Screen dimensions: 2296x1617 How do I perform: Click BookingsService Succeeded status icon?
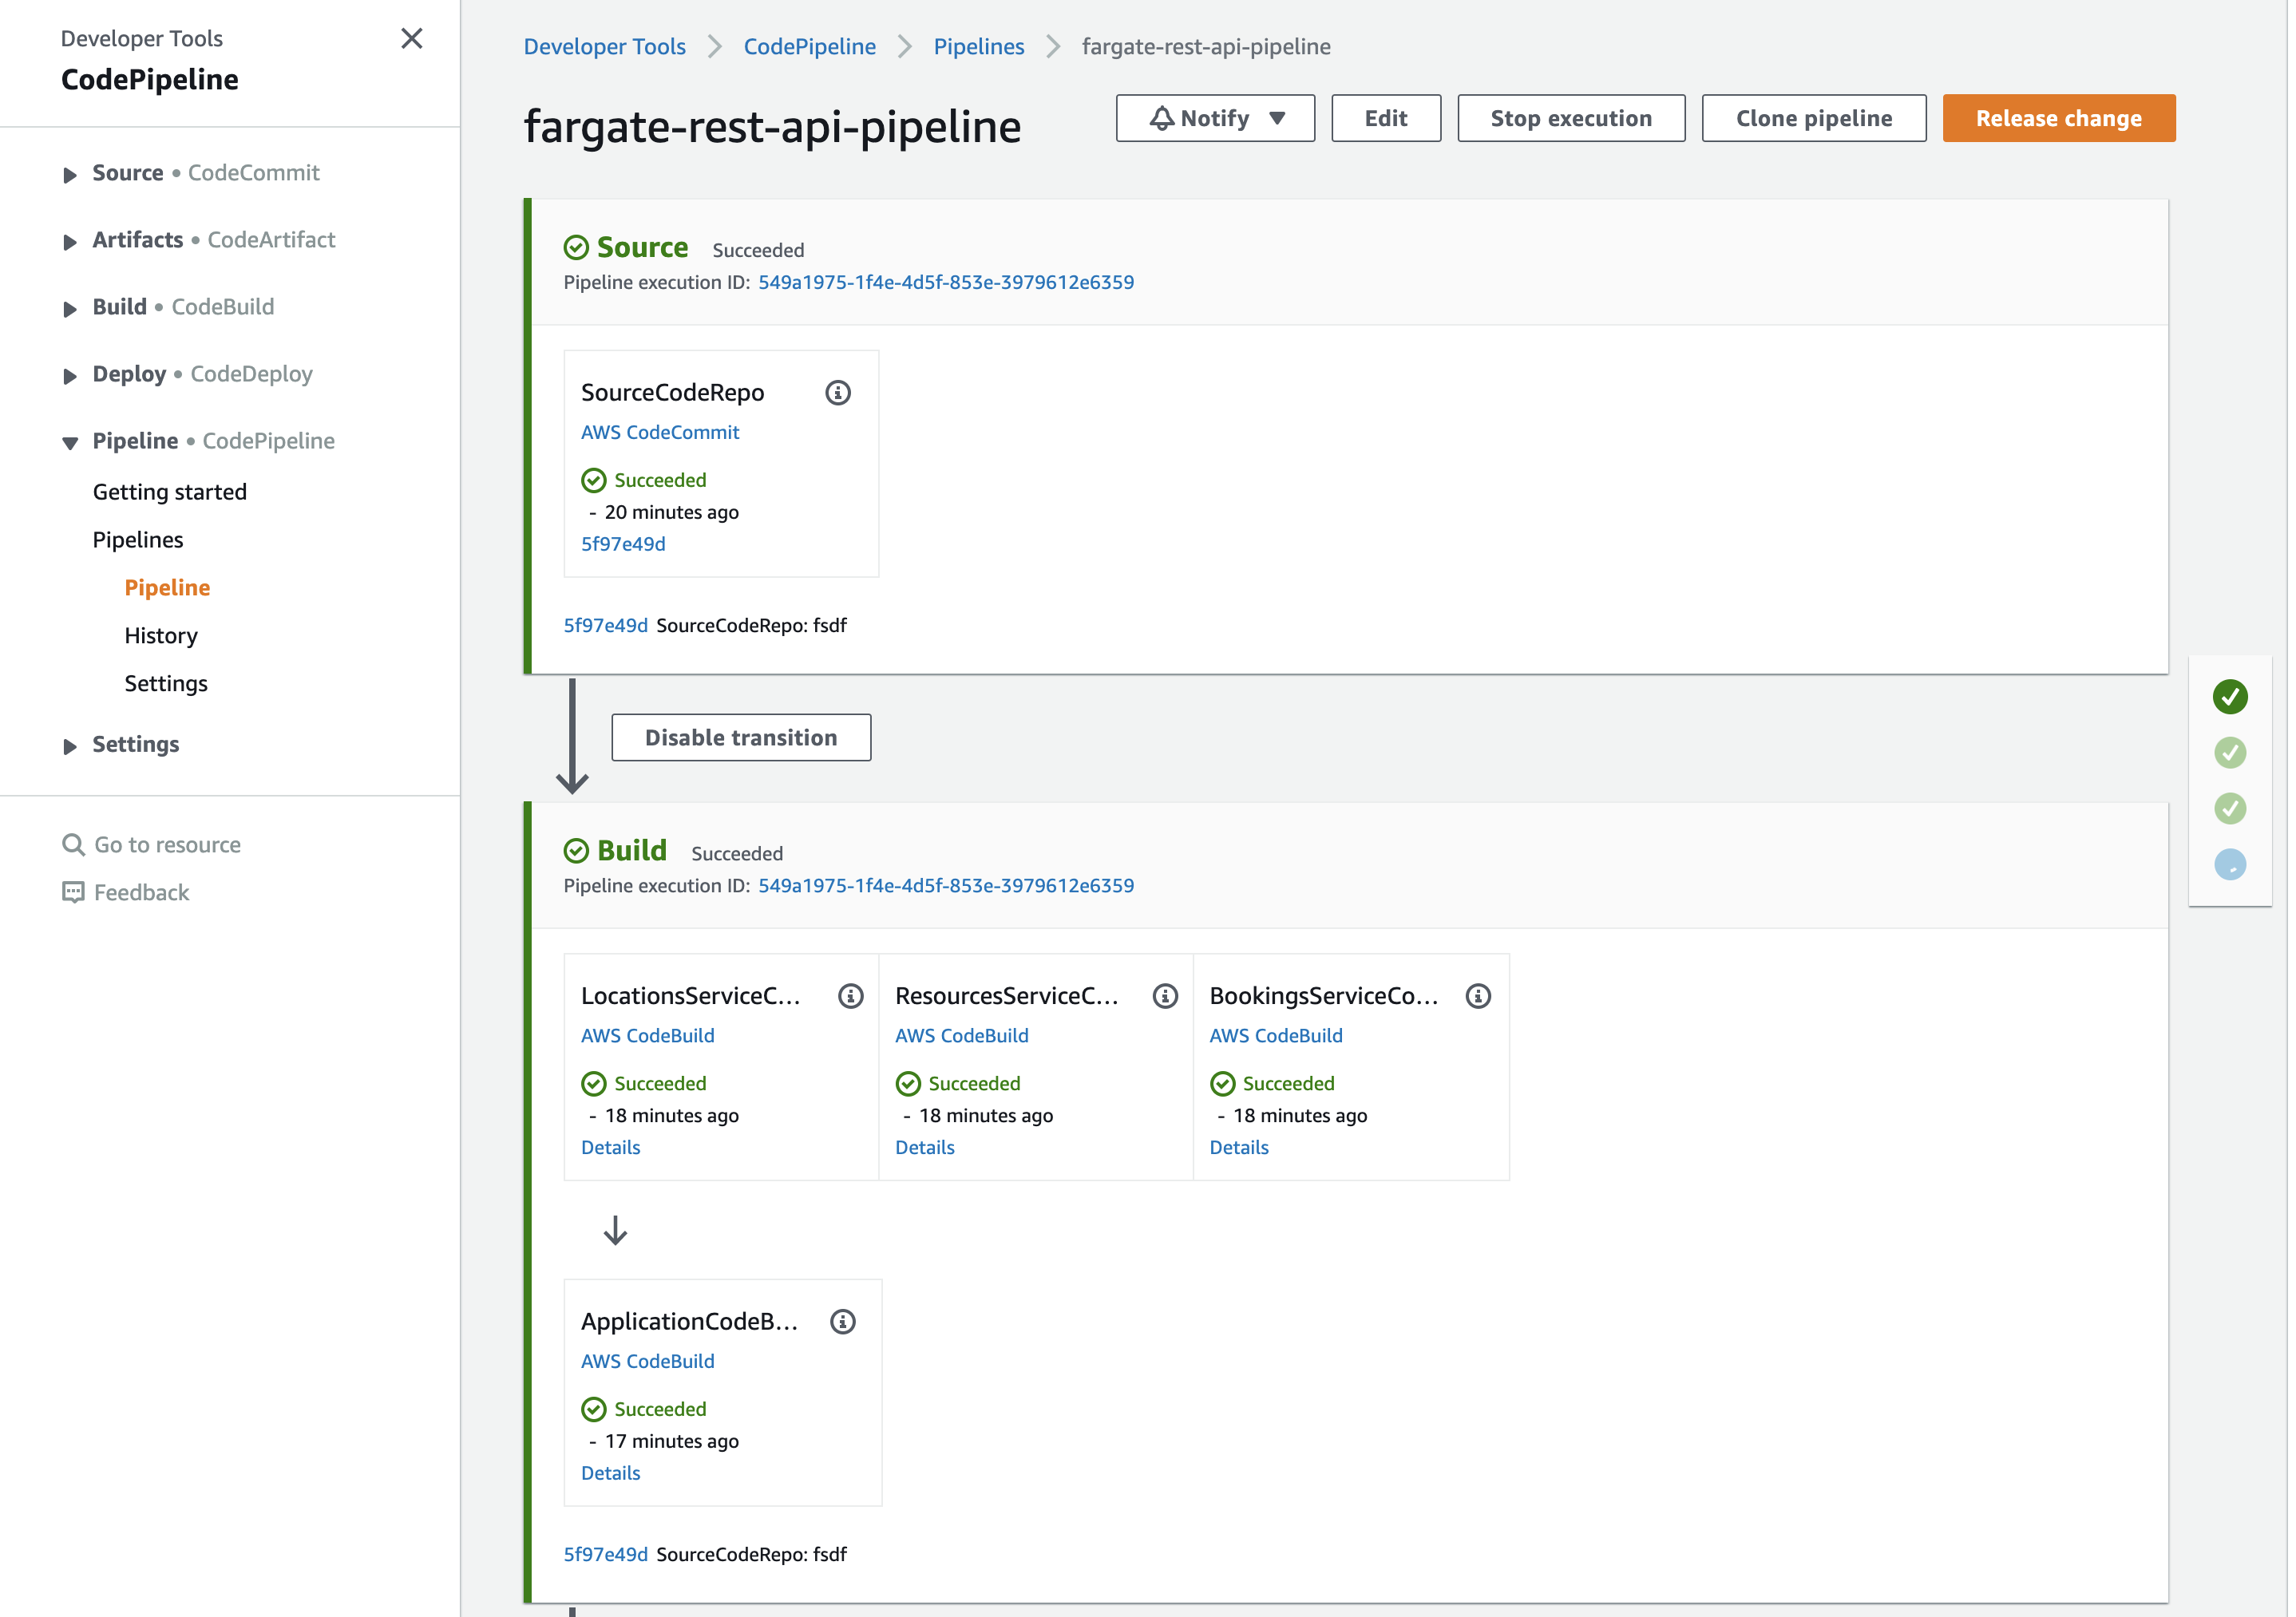coord(1222,1083)
